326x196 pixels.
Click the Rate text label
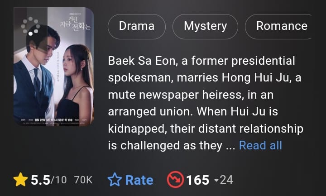[139, 180]
